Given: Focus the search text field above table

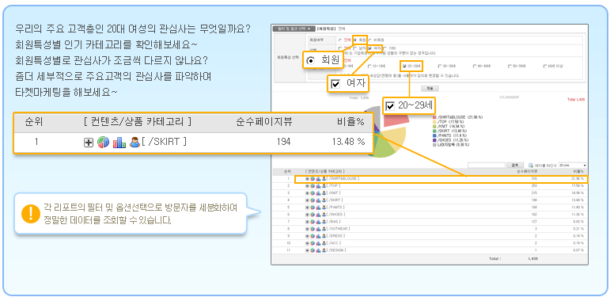Looking at the screenshot, I should coord(487,166).
